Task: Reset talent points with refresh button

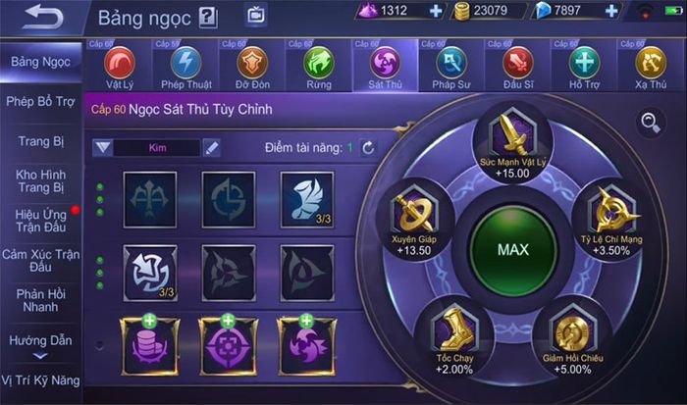Action: 368,148
